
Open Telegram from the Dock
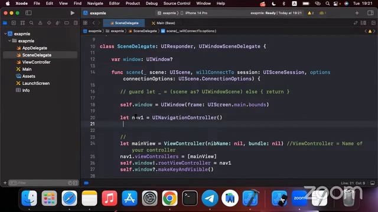210,198
